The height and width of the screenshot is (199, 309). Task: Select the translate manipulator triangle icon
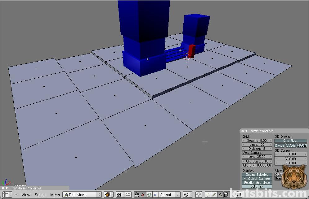143,195
